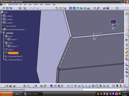Activate the Pan view tool
This screenshot has width=129, height=96.
75,86
